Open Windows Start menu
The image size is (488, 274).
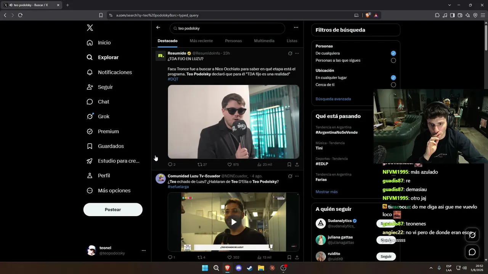coord(205,268)
